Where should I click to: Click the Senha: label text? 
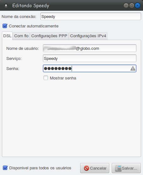[13, 68]
